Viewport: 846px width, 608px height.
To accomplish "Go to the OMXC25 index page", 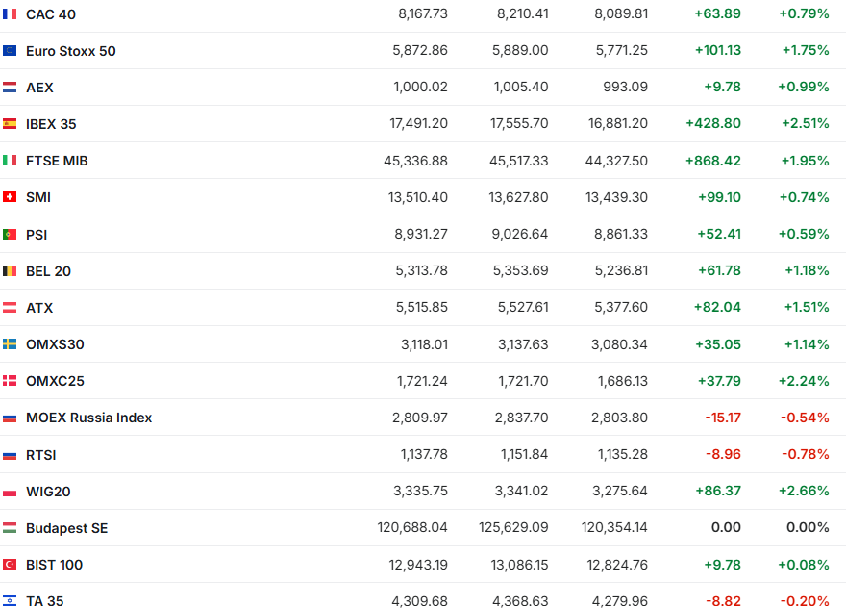I will 55,381.
